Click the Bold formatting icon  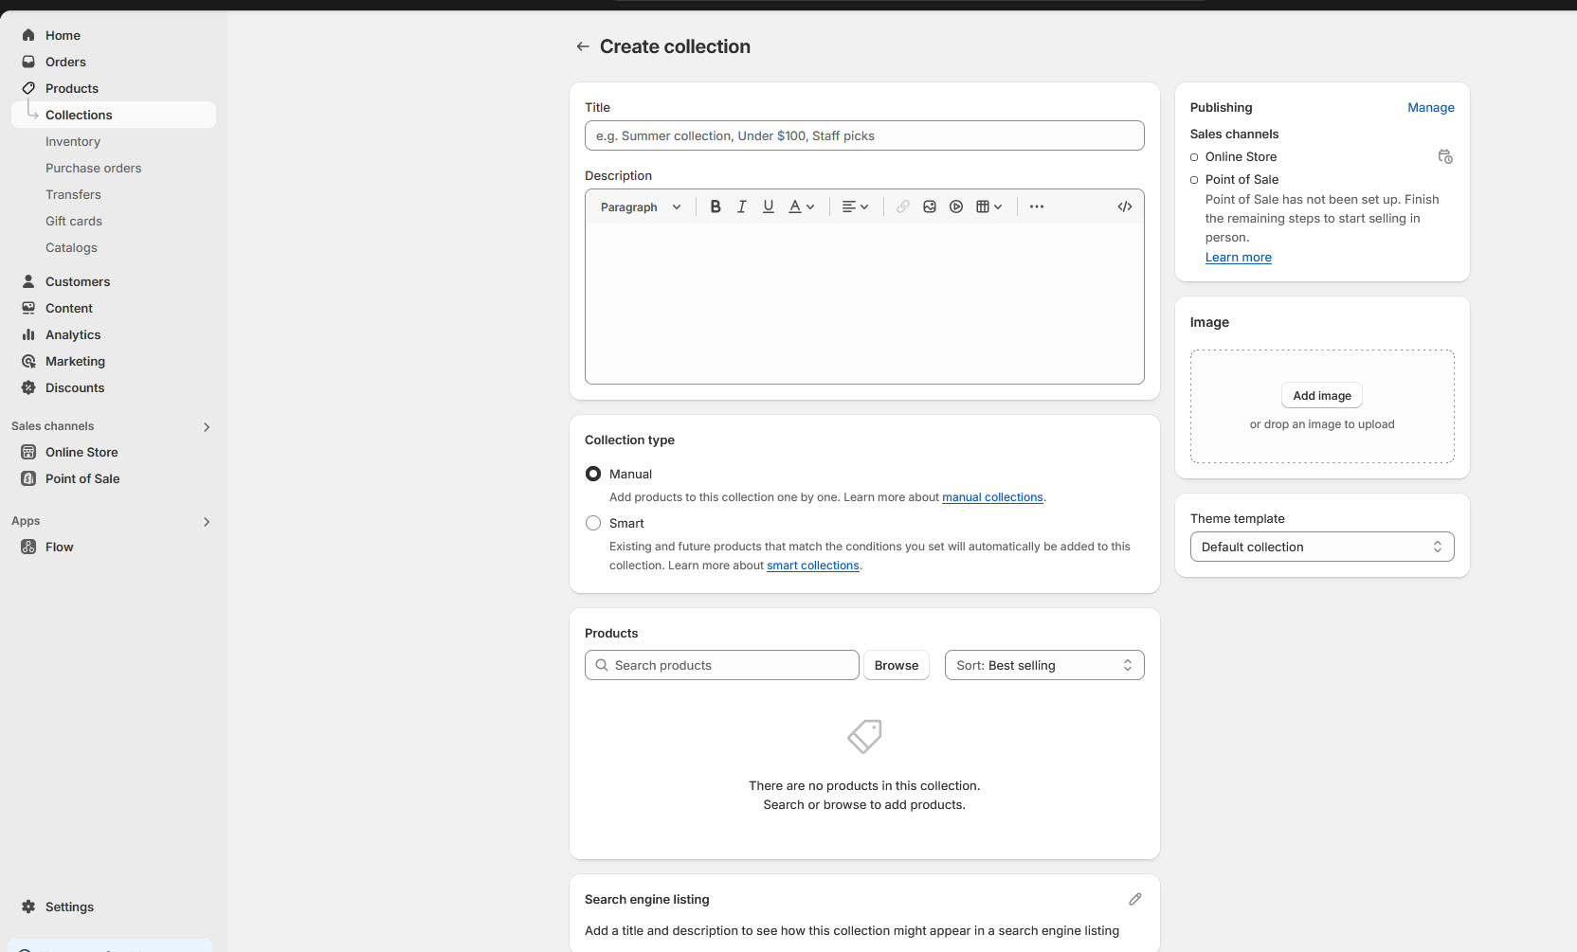coord(716,207)
